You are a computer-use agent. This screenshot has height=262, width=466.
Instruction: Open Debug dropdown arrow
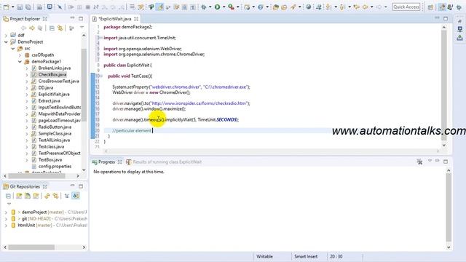point(210,7)
